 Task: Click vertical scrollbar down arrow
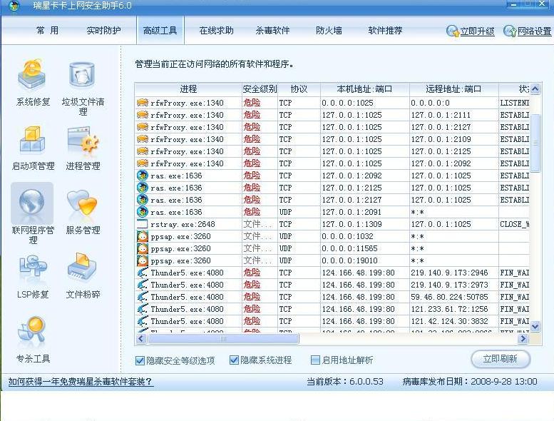coord(535,327)
